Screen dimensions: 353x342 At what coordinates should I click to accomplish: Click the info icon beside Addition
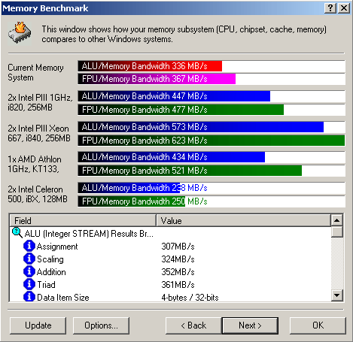point(29,271)
